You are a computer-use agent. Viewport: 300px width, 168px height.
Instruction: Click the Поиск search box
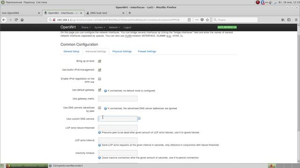click(x=235, y=20)
